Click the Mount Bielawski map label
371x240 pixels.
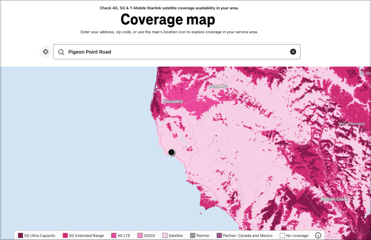(x=352, y=124)
